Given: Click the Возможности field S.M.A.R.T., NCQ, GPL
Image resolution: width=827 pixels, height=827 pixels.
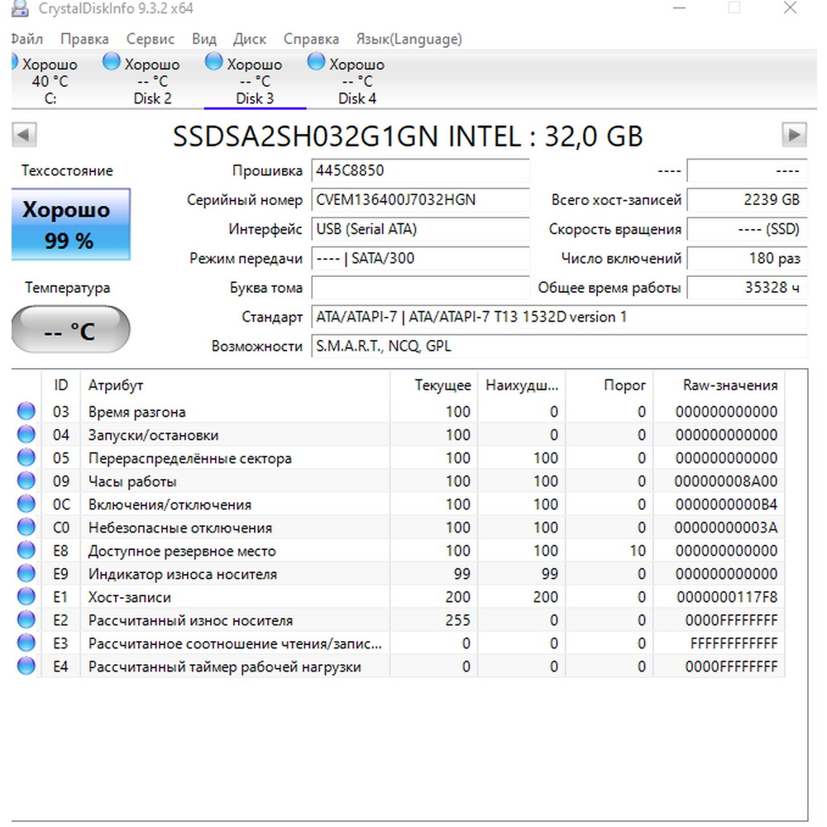Looking at the screenshot, I should point(560,347).
